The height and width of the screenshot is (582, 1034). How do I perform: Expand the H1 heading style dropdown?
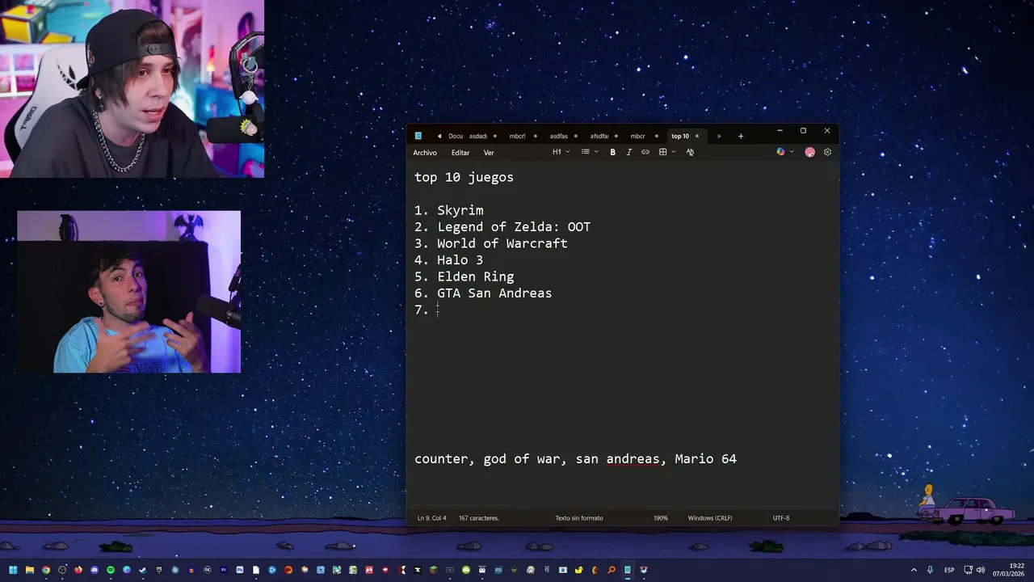coord(561,152)
